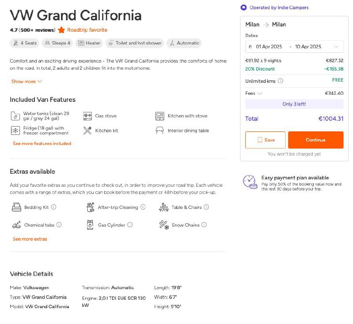
Task: Click the FREE unlimited kms value
Action: tap(338, 80)
